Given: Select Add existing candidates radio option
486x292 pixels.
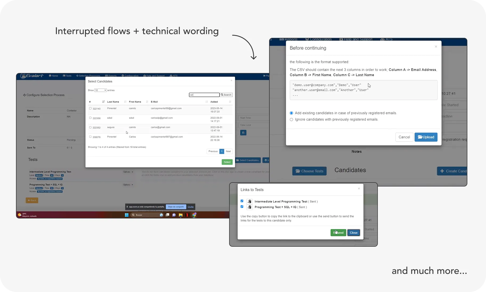Looking at the screenshot, I should point(291,113).
